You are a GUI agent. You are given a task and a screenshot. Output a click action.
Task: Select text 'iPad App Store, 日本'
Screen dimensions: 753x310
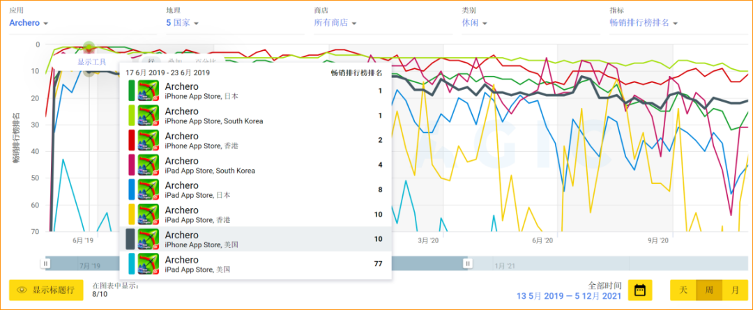[197, 195]
